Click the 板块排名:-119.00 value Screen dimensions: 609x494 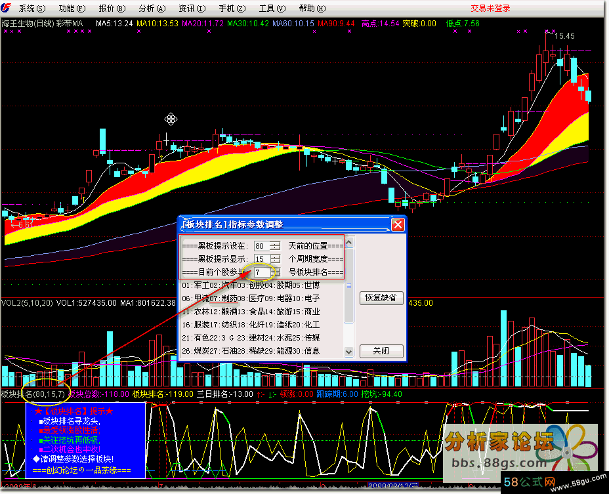[x=163, y=394]
